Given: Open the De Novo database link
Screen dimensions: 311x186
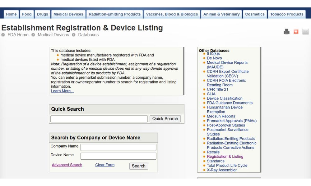Looking at the screenshot, I should point(214,58).
